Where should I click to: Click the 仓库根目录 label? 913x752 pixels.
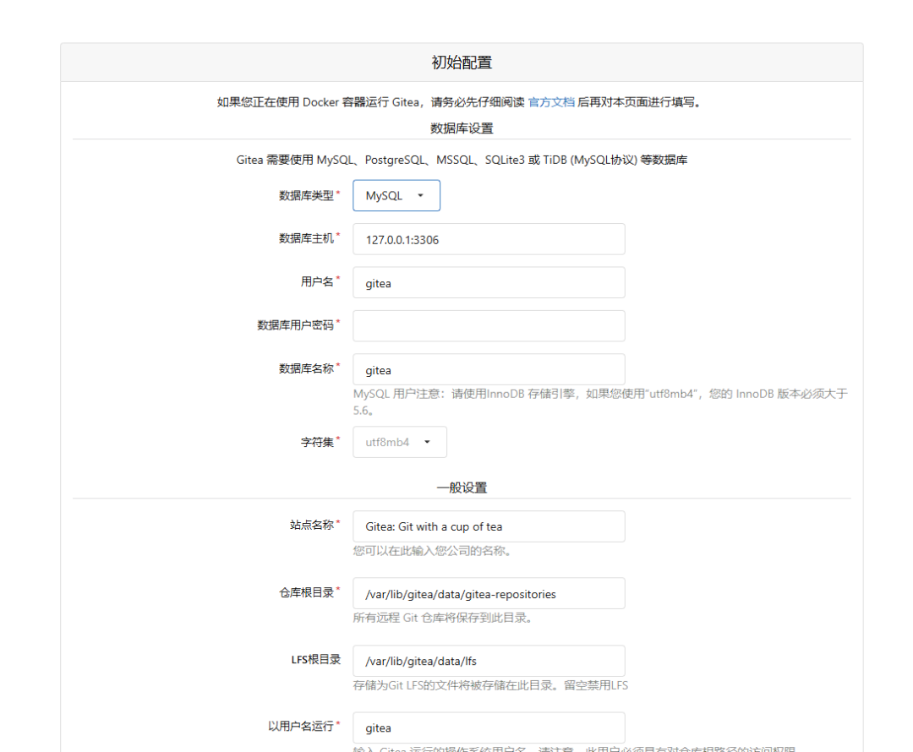pos(306,592)
